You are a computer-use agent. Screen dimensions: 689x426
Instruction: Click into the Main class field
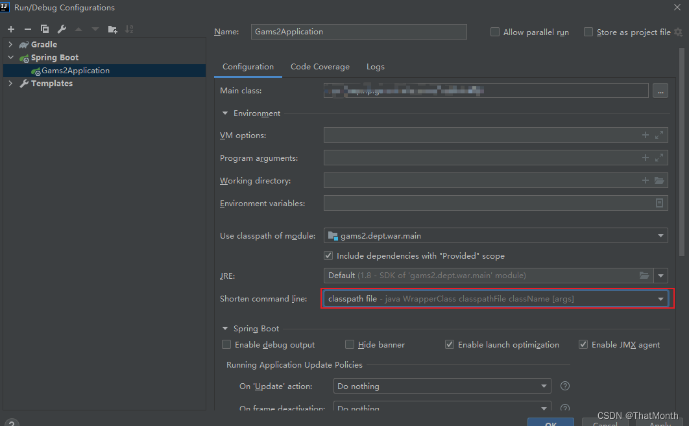click(486, 91)
